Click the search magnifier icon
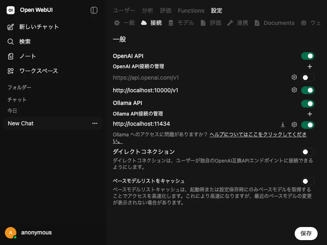This screenshot has height=245, width=327. click(11, 42)
